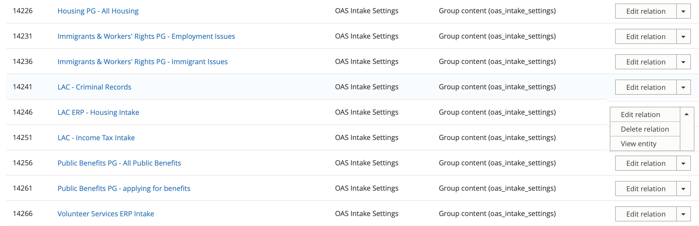Viewport: 699px width, 226px height.
Task: Choose Delete relation from open menu
Action: pyautogui.click(x=645, y=129)
